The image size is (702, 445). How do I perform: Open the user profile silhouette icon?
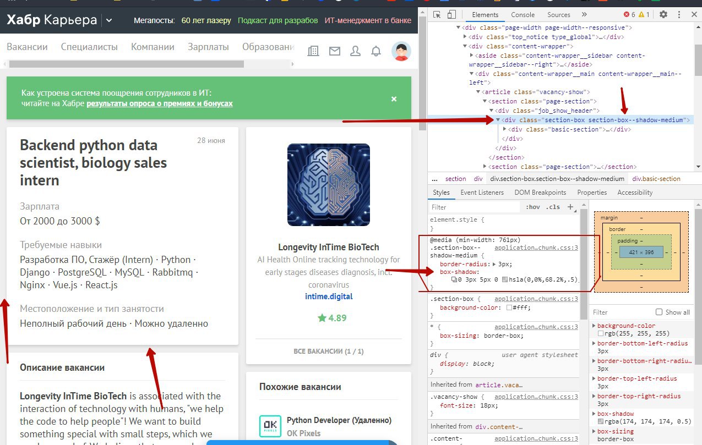(x=356, y=51)
